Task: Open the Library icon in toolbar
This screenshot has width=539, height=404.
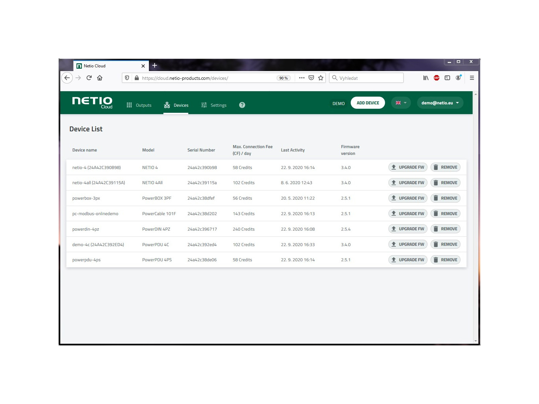Action: [426, 78]
